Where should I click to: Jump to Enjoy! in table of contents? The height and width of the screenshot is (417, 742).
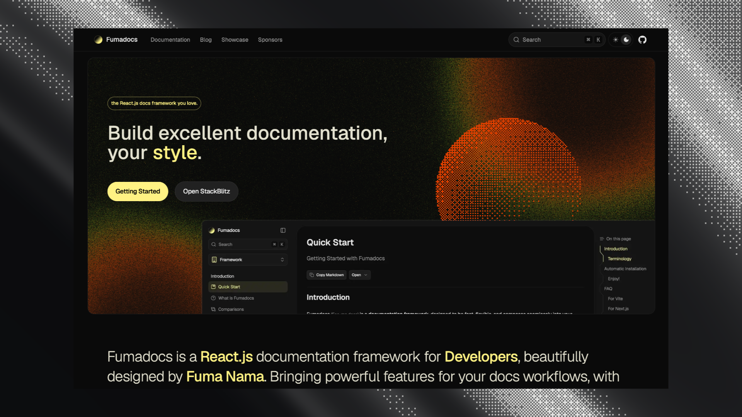click(613, 279)
